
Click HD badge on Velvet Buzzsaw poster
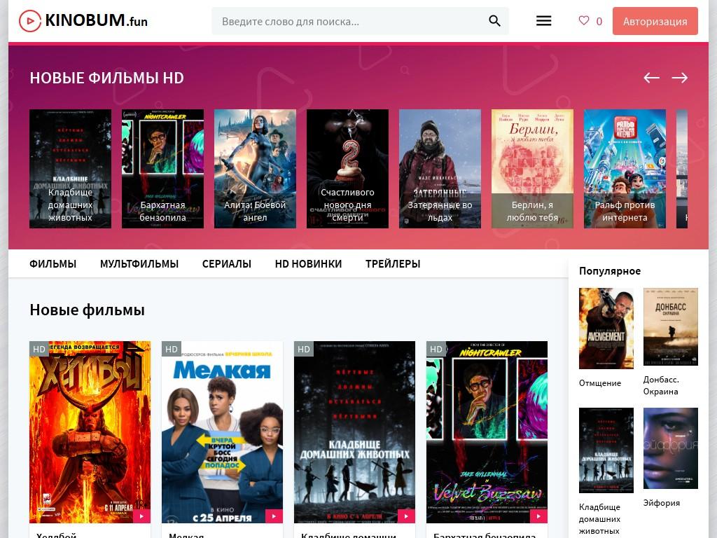(436, 349)
